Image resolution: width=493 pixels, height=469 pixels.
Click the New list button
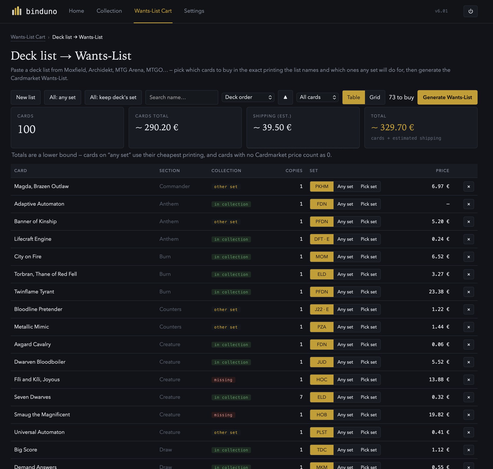[x=26, y=97]
